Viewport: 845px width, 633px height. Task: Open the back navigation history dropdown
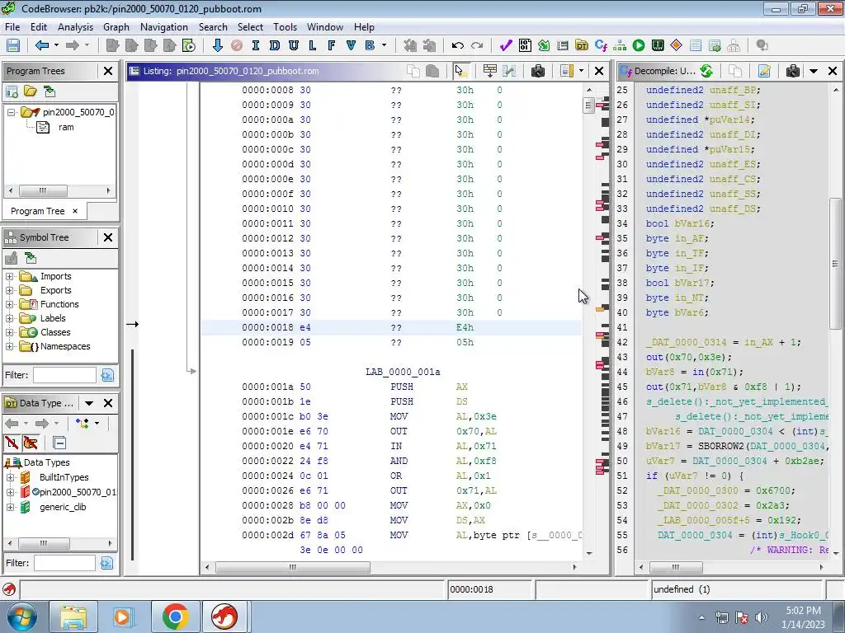tap(56, 46)
